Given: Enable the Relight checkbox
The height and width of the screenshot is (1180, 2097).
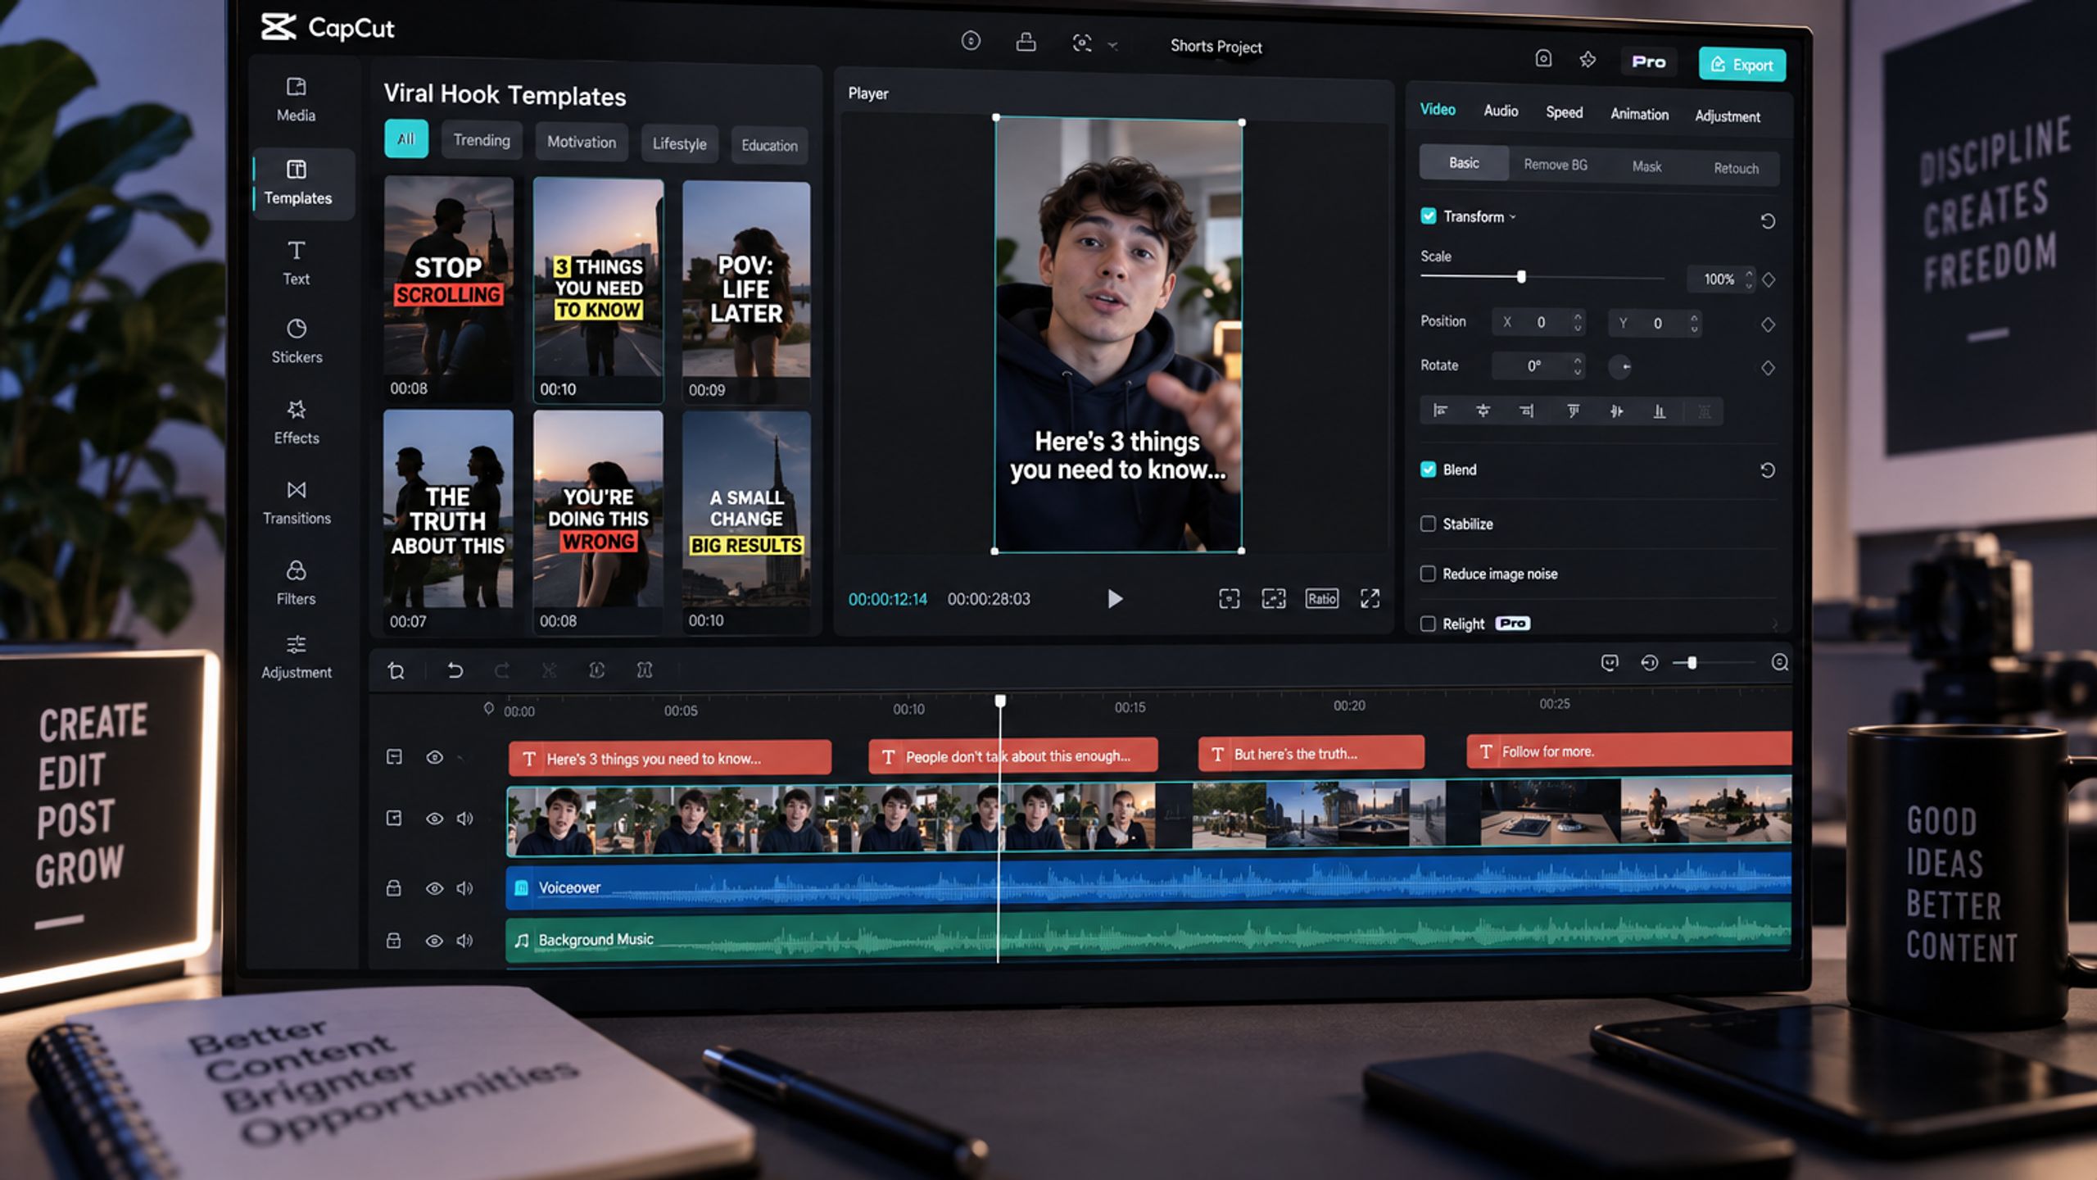Looking at the screenshot, I should pos(1428,623).
